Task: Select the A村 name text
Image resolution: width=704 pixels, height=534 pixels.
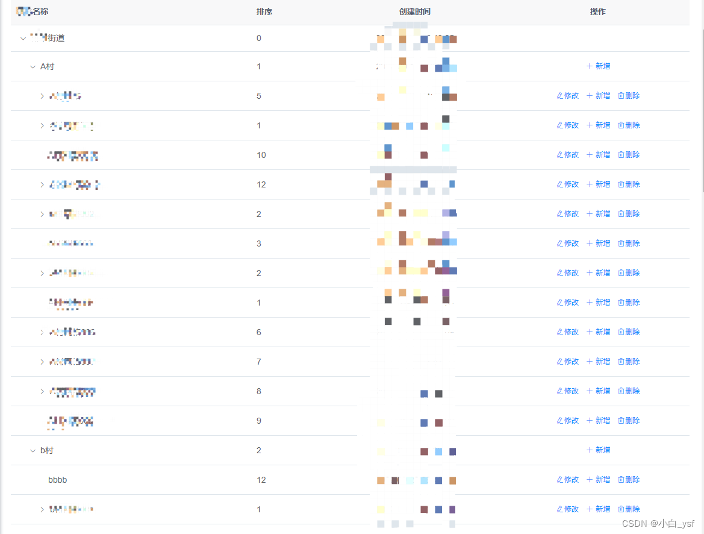Action: pos(47,66)
